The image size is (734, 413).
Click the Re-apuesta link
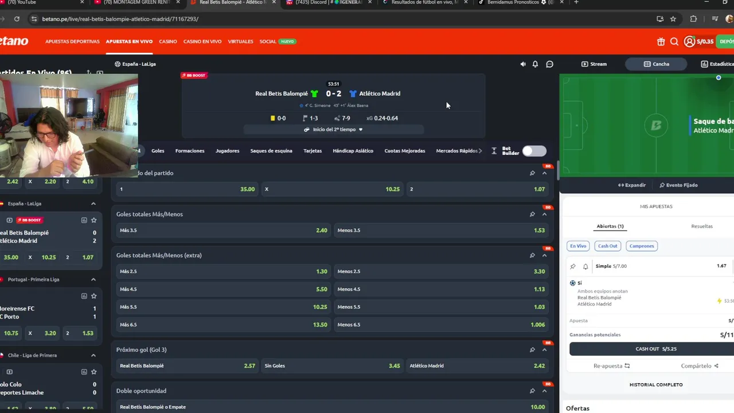pyautogui.click(x=611, y=366)
